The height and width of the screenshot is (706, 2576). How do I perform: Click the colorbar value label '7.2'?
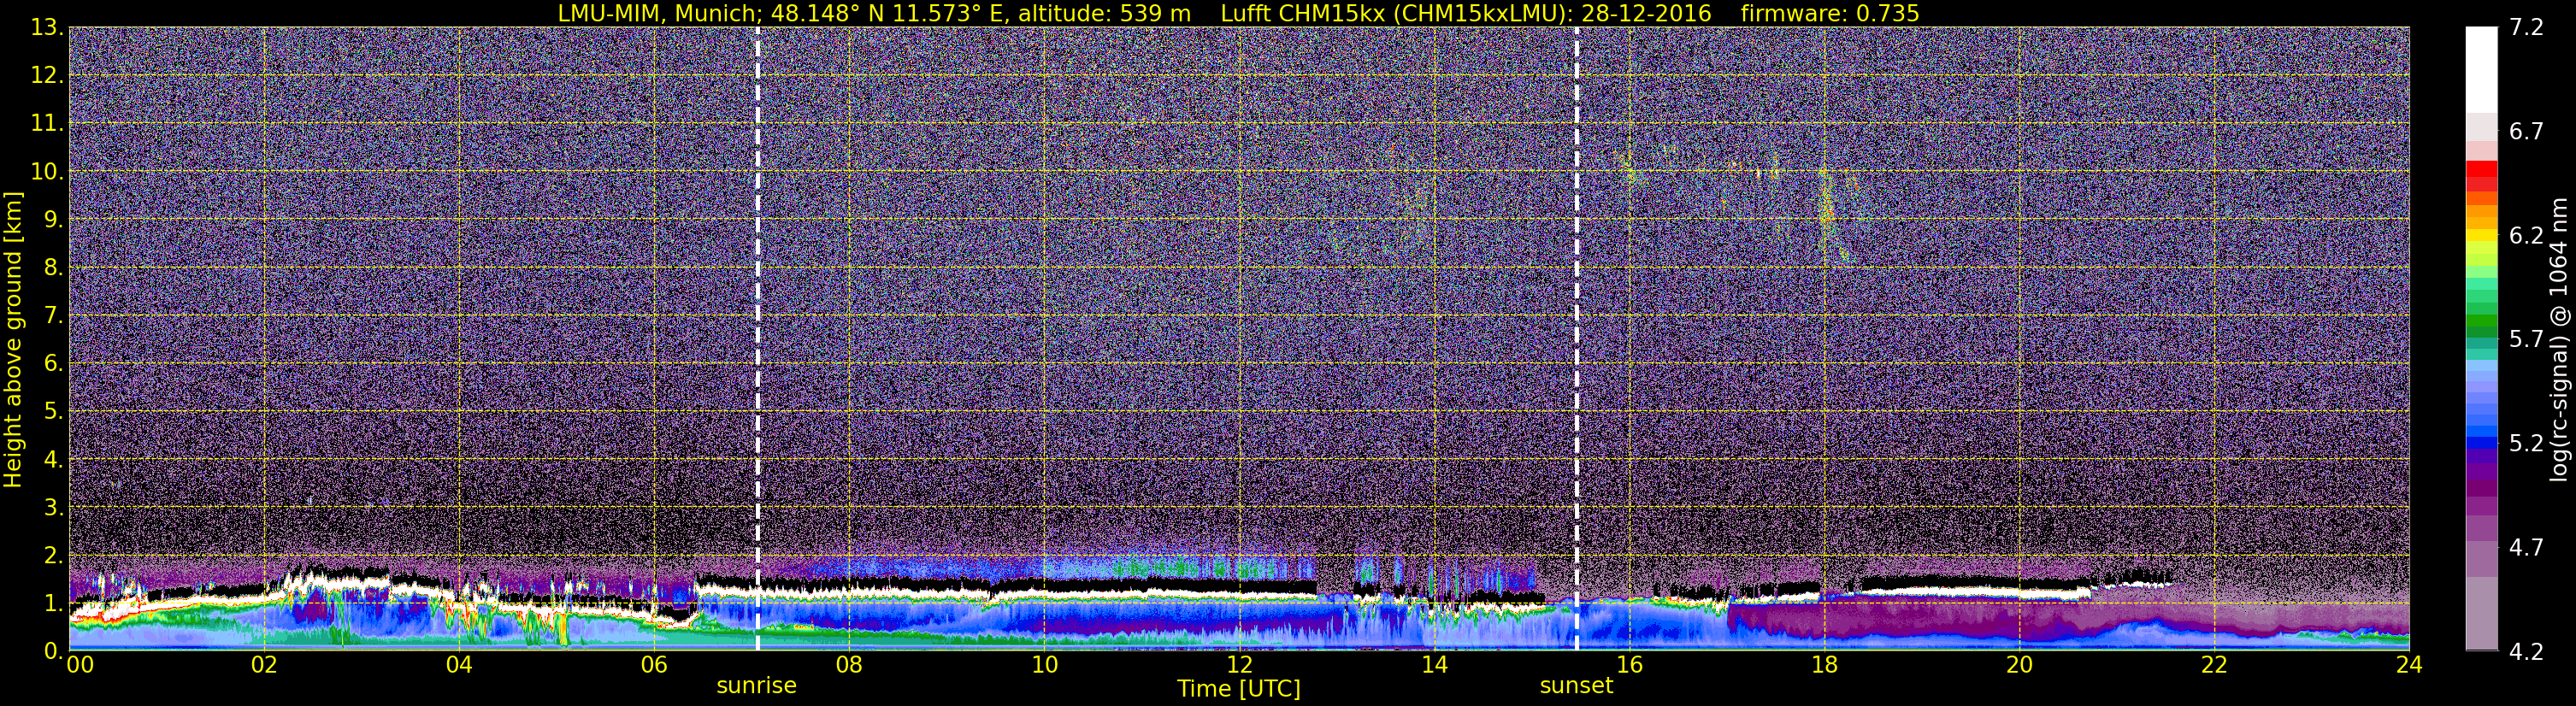click(x=2526, y=28)
